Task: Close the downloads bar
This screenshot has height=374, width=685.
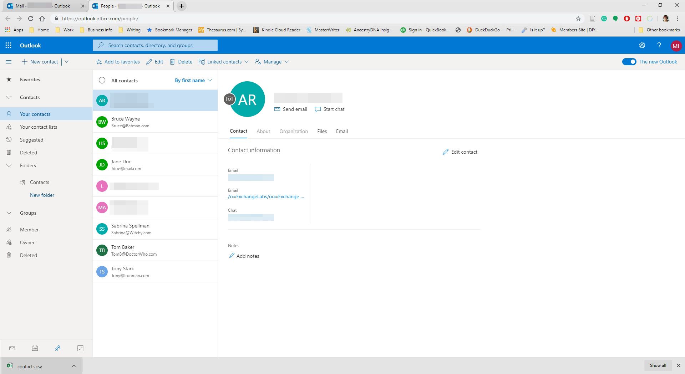Action: point(679,365)
